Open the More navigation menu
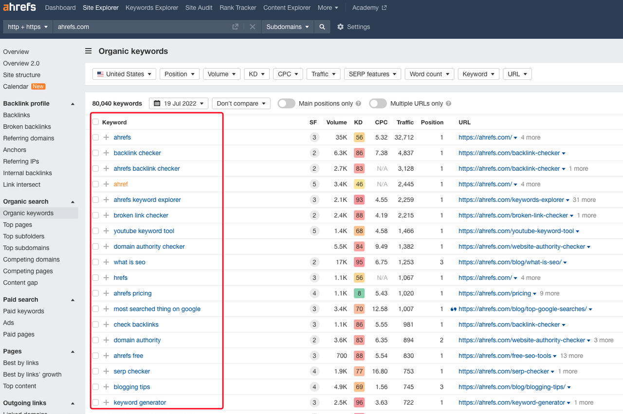Screen dimensions: 623x414 (x=328, y=8)
